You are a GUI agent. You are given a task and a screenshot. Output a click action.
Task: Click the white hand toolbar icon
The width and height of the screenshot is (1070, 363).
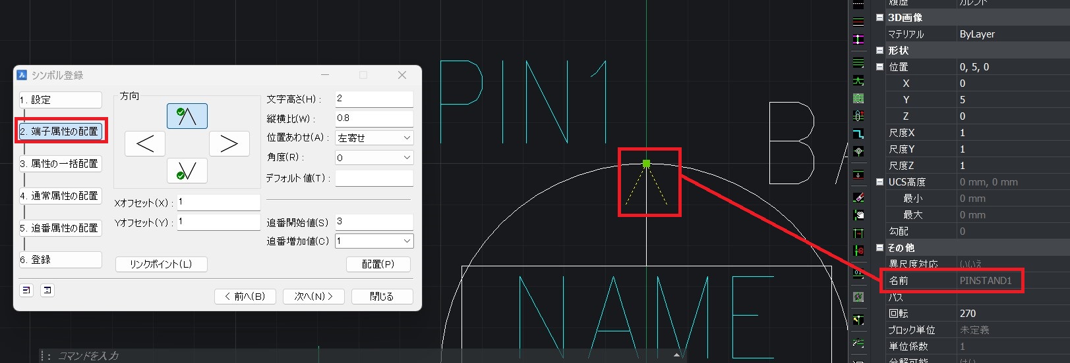pyautogui.click(x=858, y=214)
